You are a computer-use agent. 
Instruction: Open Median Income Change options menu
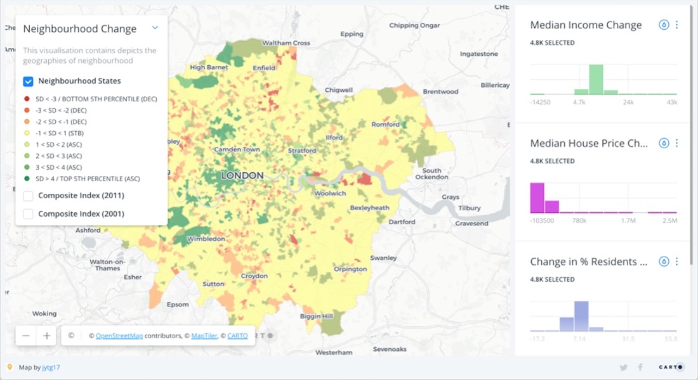coord(676,25)
